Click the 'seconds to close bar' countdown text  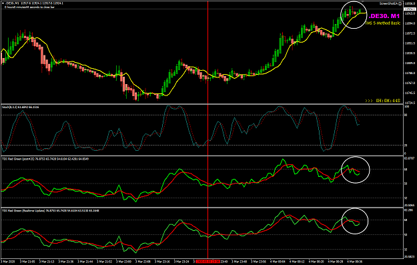pos(30,7)
